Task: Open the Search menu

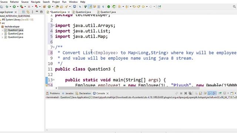Action: tap(46, 2)
